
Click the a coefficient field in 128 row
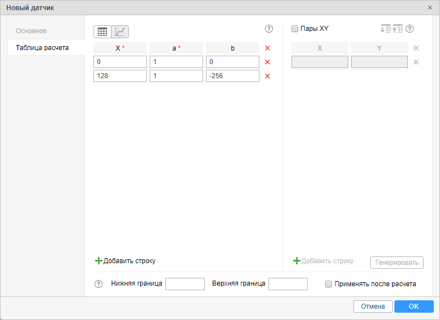pos(176,76)
